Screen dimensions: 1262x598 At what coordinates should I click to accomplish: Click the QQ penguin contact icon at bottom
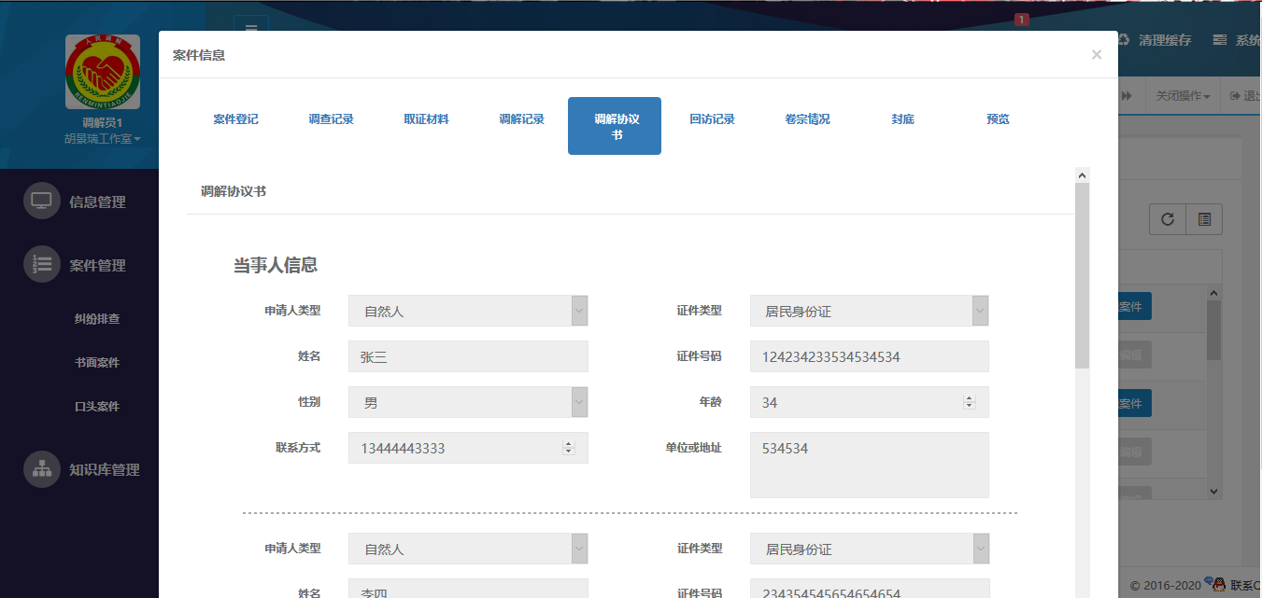point(1218,584)
